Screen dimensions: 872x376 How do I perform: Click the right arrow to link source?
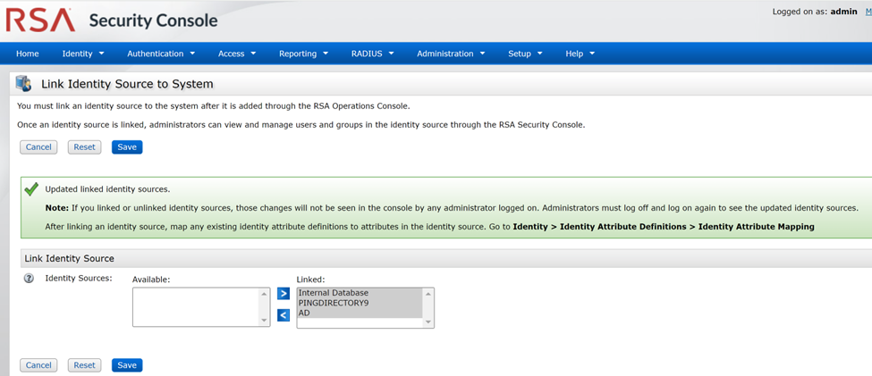coord(284,294)
